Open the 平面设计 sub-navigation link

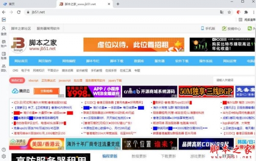(53, 70)
